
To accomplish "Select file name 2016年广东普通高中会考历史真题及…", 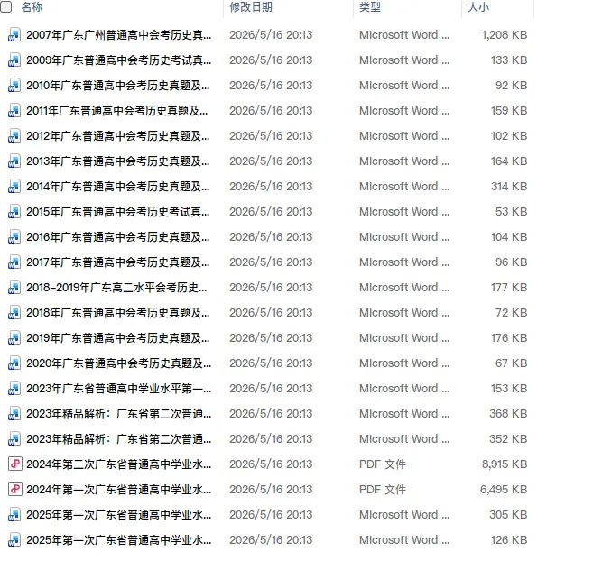I will [118, 237].
